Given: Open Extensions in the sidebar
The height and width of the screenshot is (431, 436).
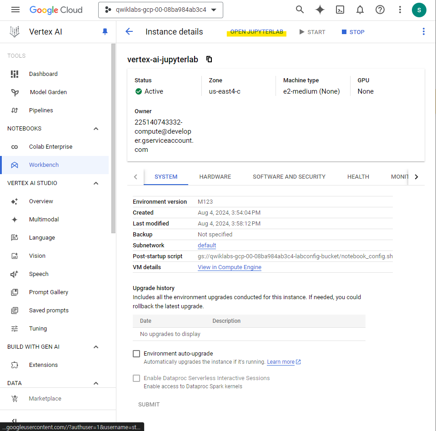Looking at the screenshot, I should pos(55,365).
